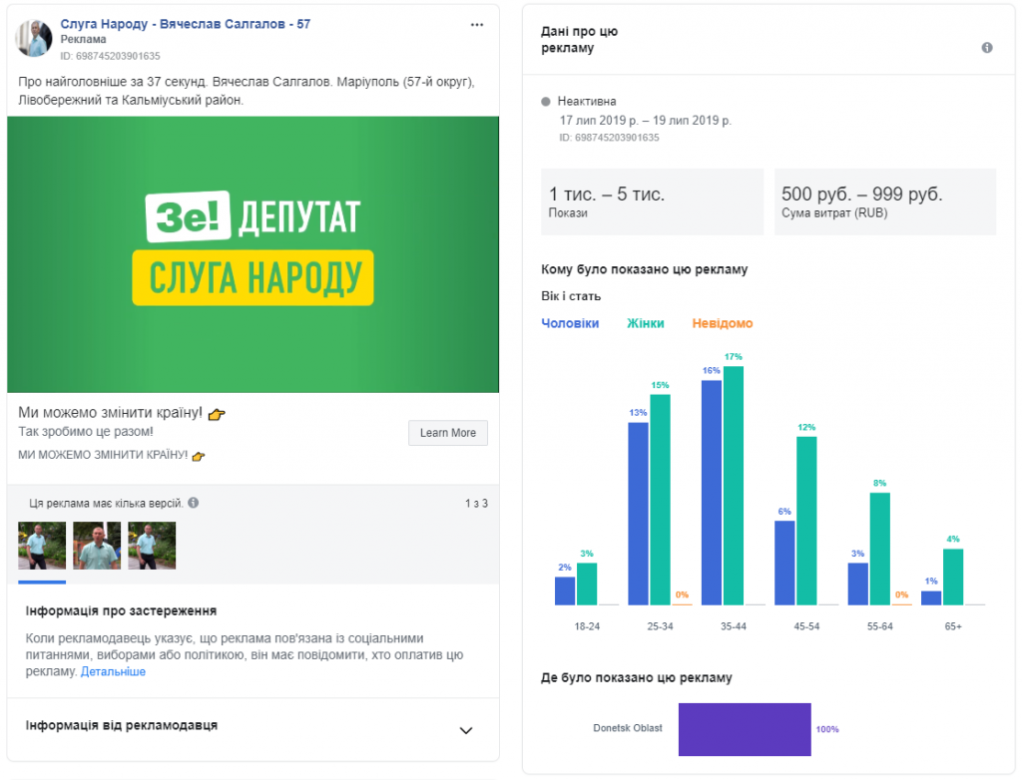
Task: Click the '65+' age group label
Action: (x=953, y=626)
